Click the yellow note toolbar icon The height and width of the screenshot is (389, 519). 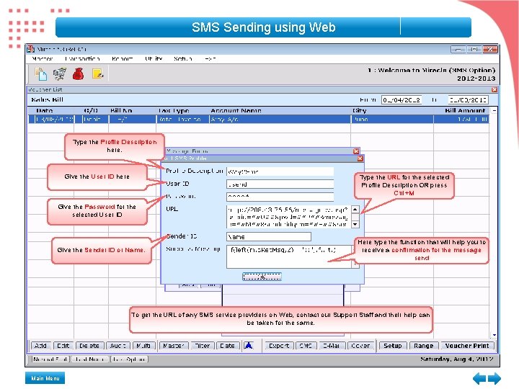pos(97,73)
